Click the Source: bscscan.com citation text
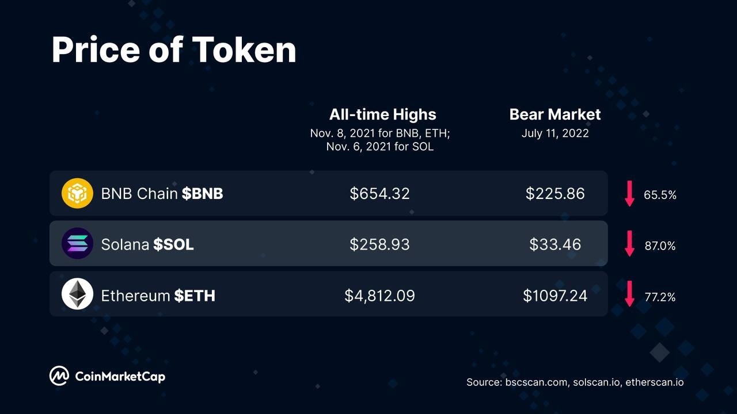This screenshot has width=737, height=414. click(575, 382)
